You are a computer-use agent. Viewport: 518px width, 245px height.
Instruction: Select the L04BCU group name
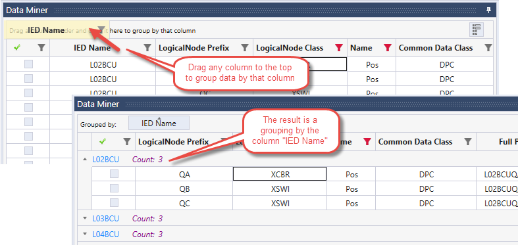(x=106, y=234)
